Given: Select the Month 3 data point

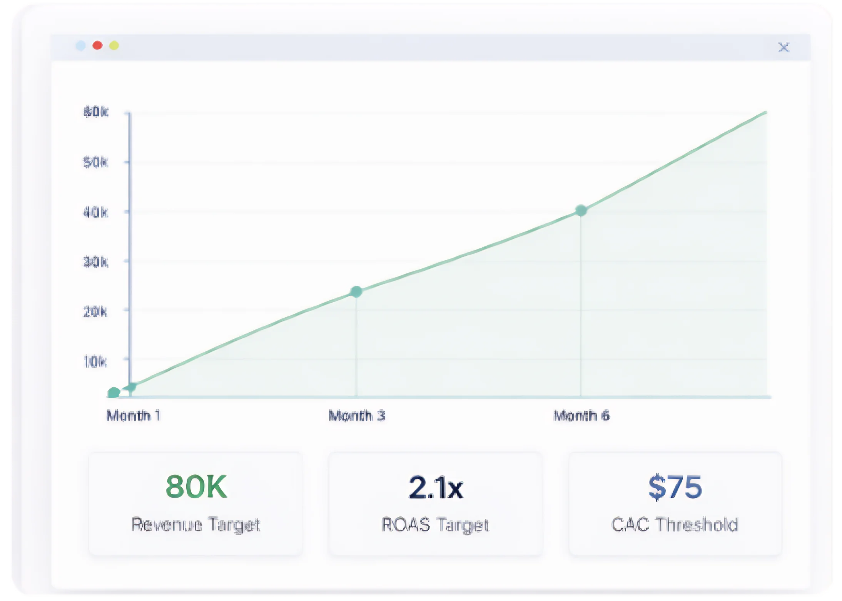Looking at the screenshot, I should [x=356, y=292].
